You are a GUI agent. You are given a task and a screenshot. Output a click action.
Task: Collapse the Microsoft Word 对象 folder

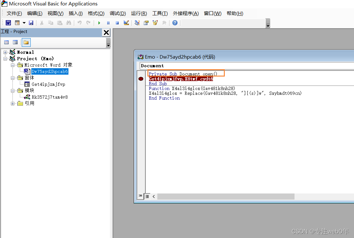point(13,65)
